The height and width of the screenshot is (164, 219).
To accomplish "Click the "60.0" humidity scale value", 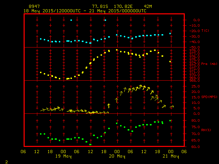I will [x=195, y=147].
